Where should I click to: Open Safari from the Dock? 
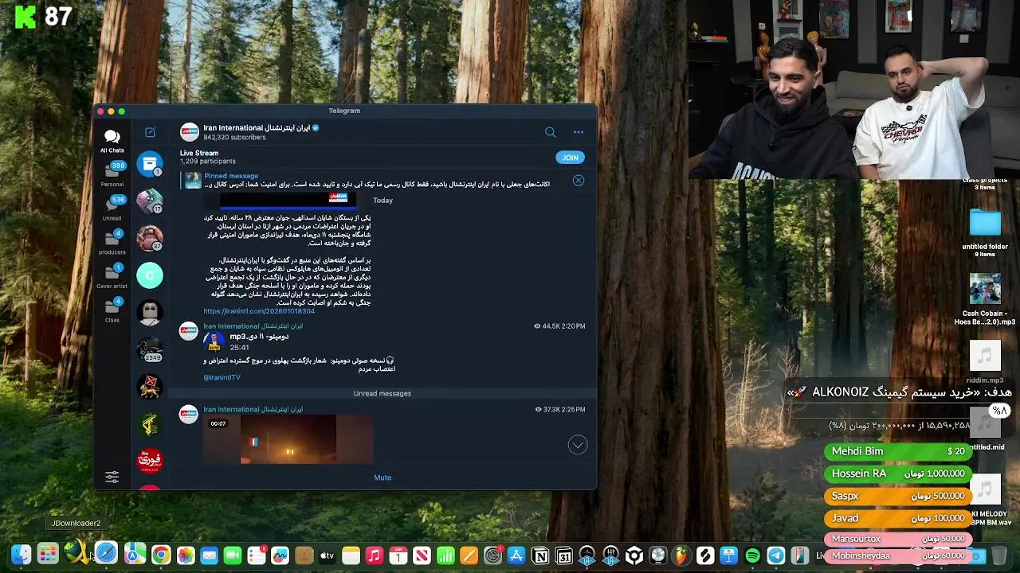(x=105, y=554)
